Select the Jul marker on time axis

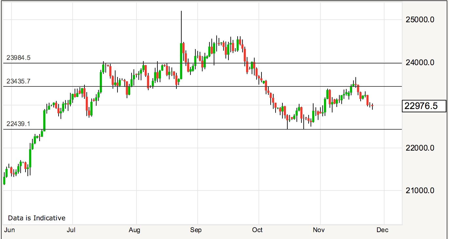pyautogui.click(x=71, y=230)
